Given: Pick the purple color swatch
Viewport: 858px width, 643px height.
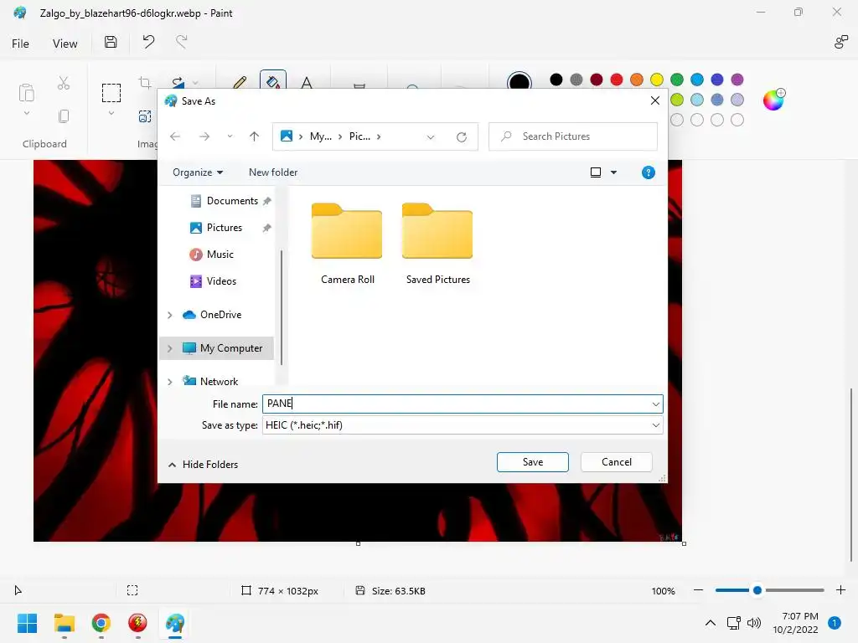Looking at the screenshot, I should click(x=737, y=80).
